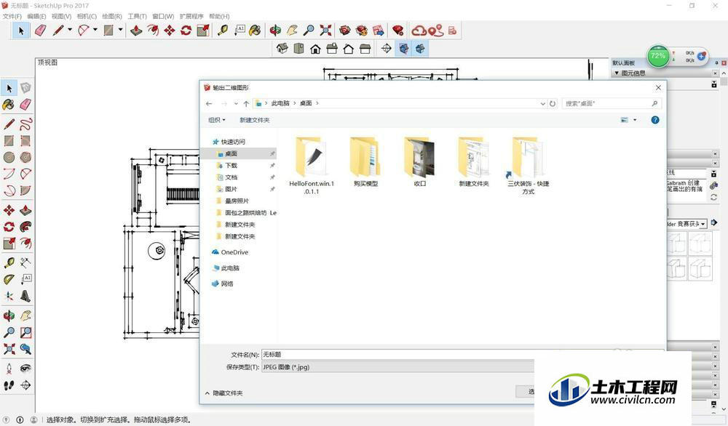The height and width of the screenshot is (426, 728).
Task: Activate the Rotate tool in top toolbar
Action: click(186, 31)
